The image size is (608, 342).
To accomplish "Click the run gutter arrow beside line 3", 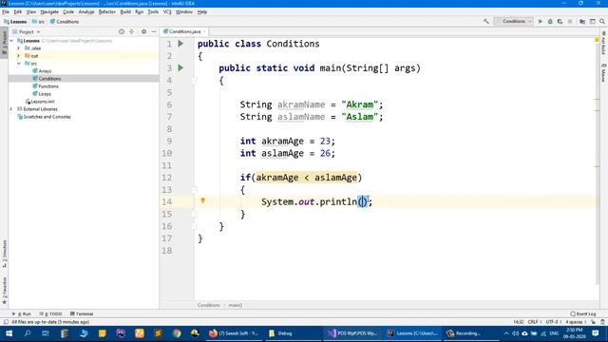I will tap(180, 67).
